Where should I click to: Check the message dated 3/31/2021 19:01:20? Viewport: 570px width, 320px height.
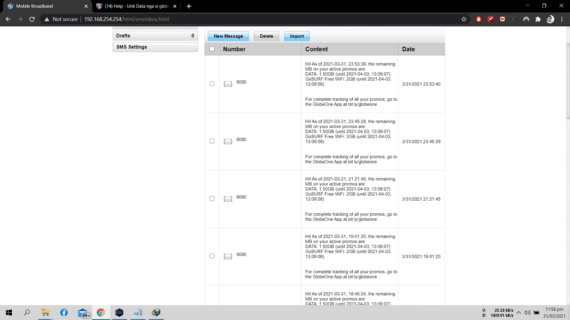point(212,256)
